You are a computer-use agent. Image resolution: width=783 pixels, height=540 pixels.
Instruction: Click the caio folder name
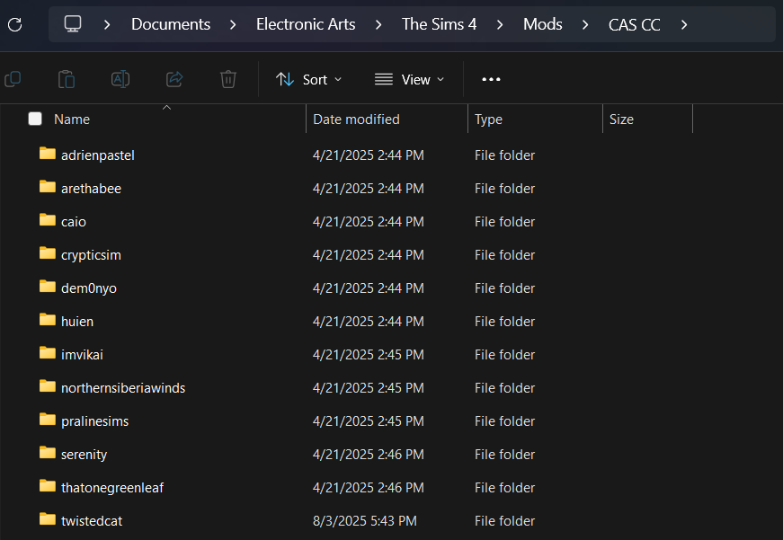[x=74, y=222]
